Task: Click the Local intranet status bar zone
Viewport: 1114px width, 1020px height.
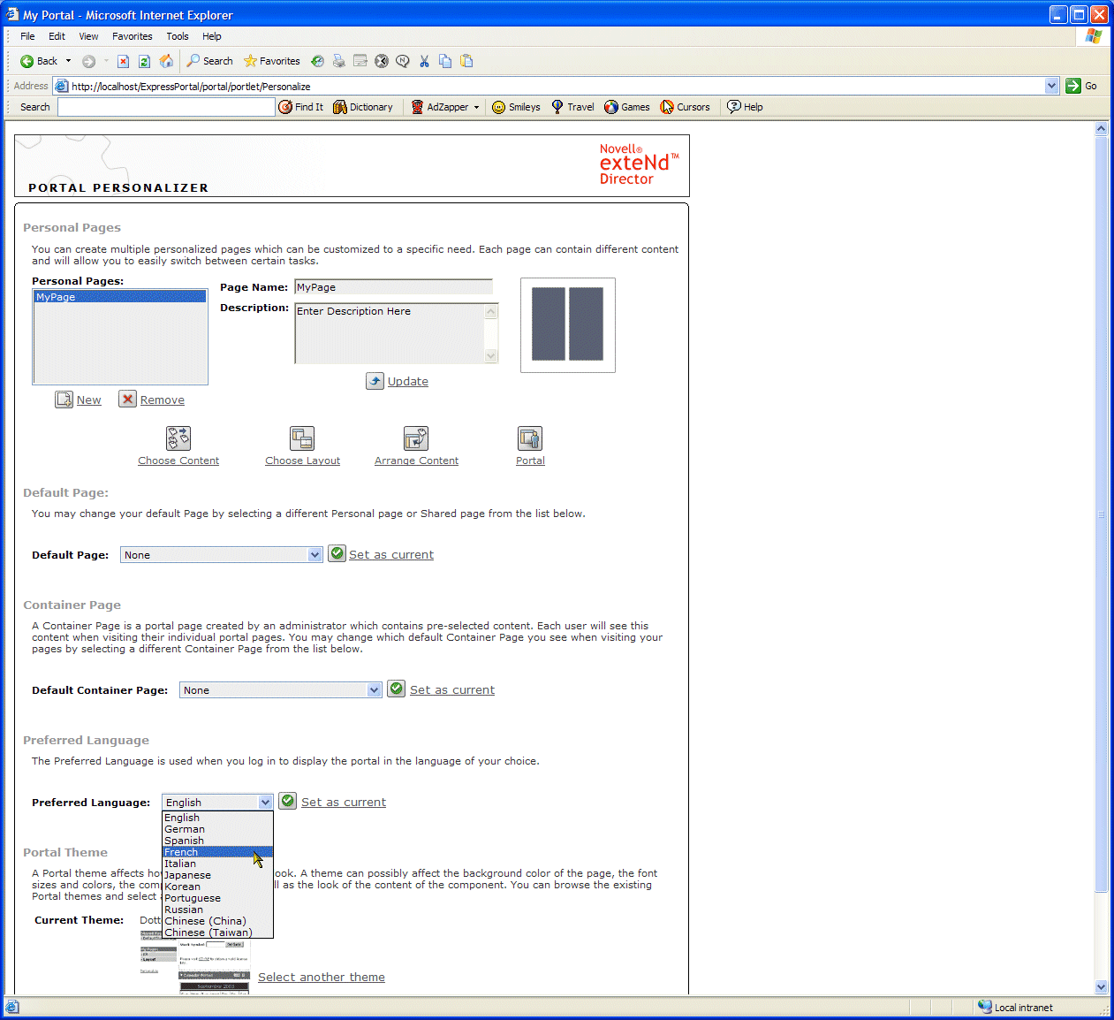Action: tap(1016, 1008)
